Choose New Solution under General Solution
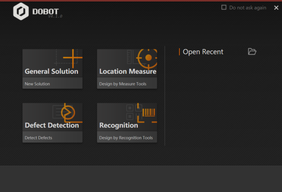This screenshot has width=282, height=192. (37, 84)
